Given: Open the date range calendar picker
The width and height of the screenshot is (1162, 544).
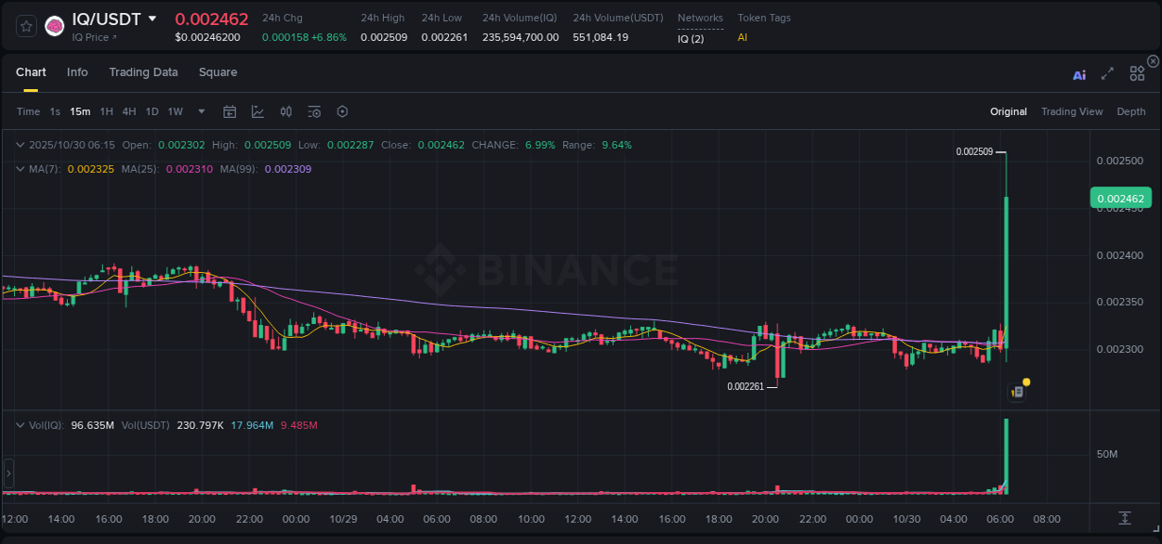Looking at the screenshot, I should pos(230,111).
